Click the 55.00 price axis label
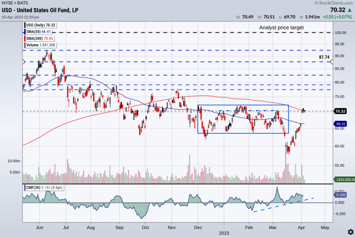Viewport: 355px width, 237px height. click(340, 166)
